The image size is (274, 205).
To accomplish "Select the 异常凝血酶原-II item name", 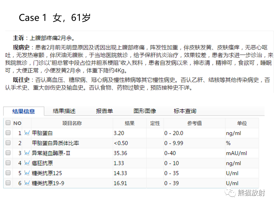I will click(x=51, y=153).
